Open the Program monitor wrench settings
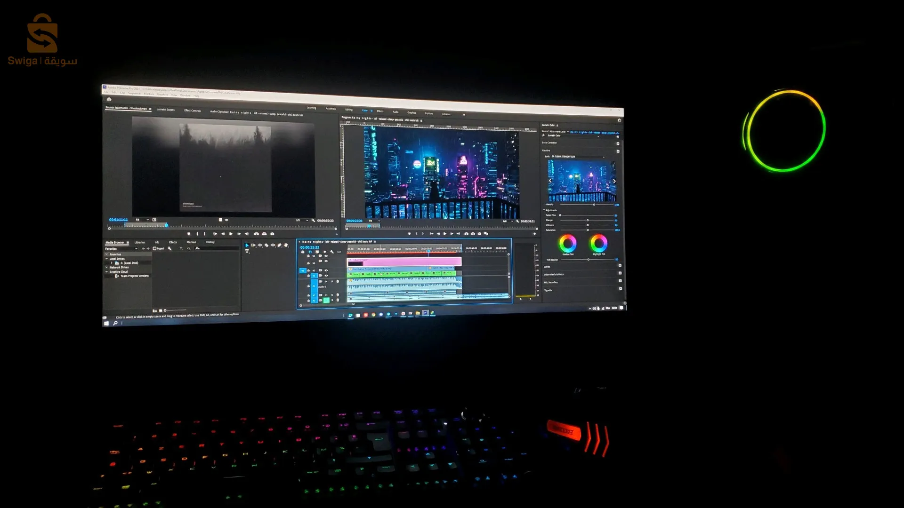 (517, 221)
